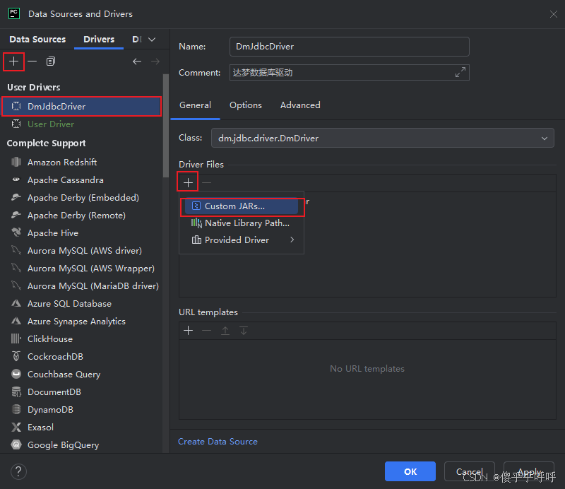This screenshot has width=565, height=489.
Task: Navigate forward with right arrow
Action: [x=155, y=61]
